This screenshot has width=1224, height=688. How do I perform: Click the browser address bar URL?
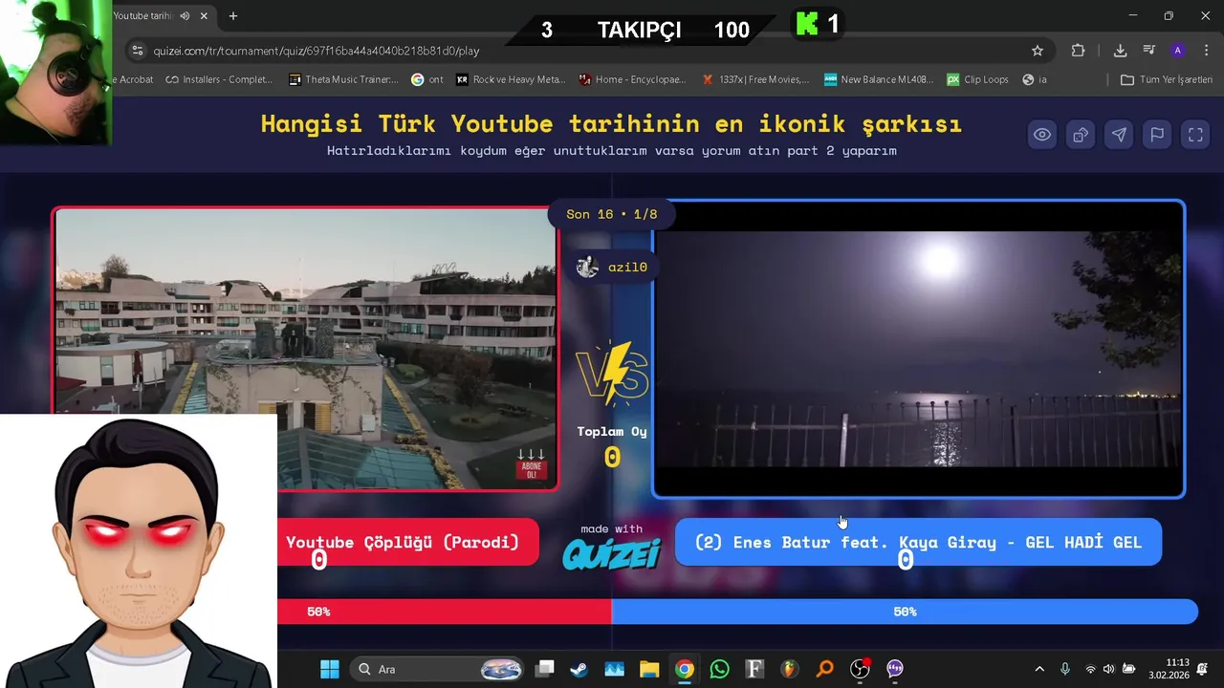pyautogui.click(x=316, y=51)
